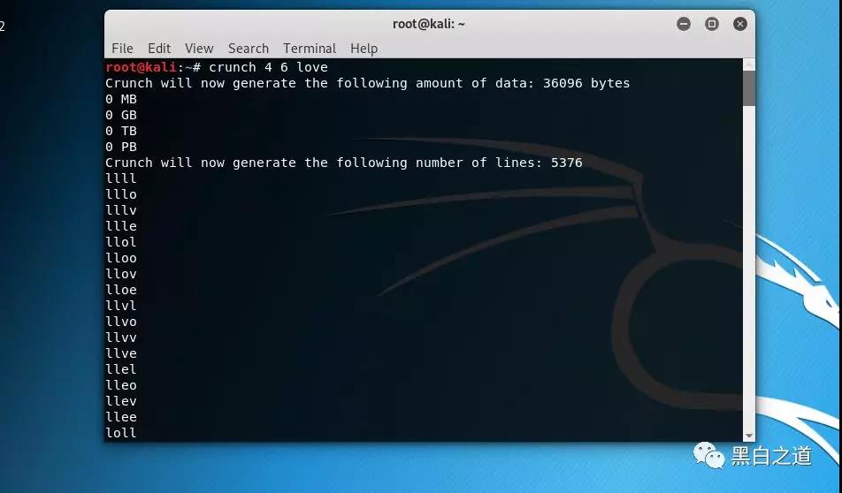Viewport: 842px width, 493px height.
Task: Open the View menu
Action: coord(199,49)
